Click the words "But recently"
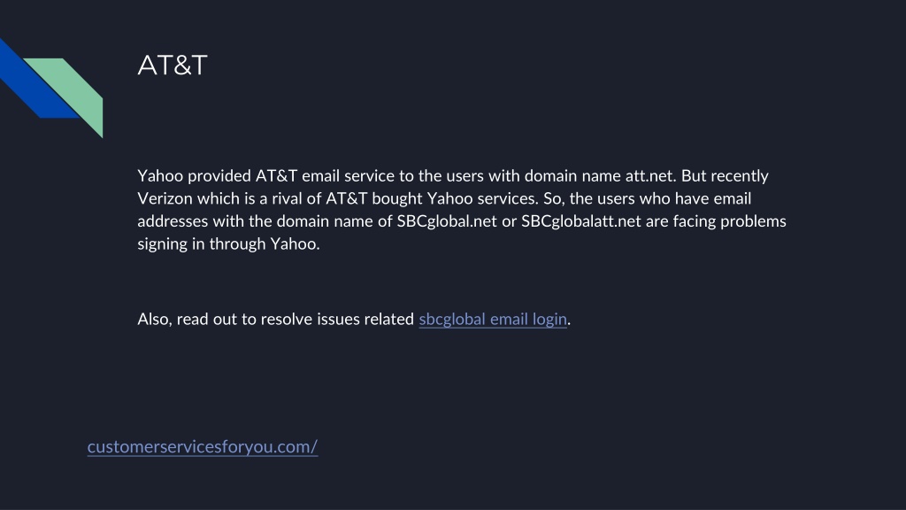Screen dimensions: 906x510 [725, 176]
